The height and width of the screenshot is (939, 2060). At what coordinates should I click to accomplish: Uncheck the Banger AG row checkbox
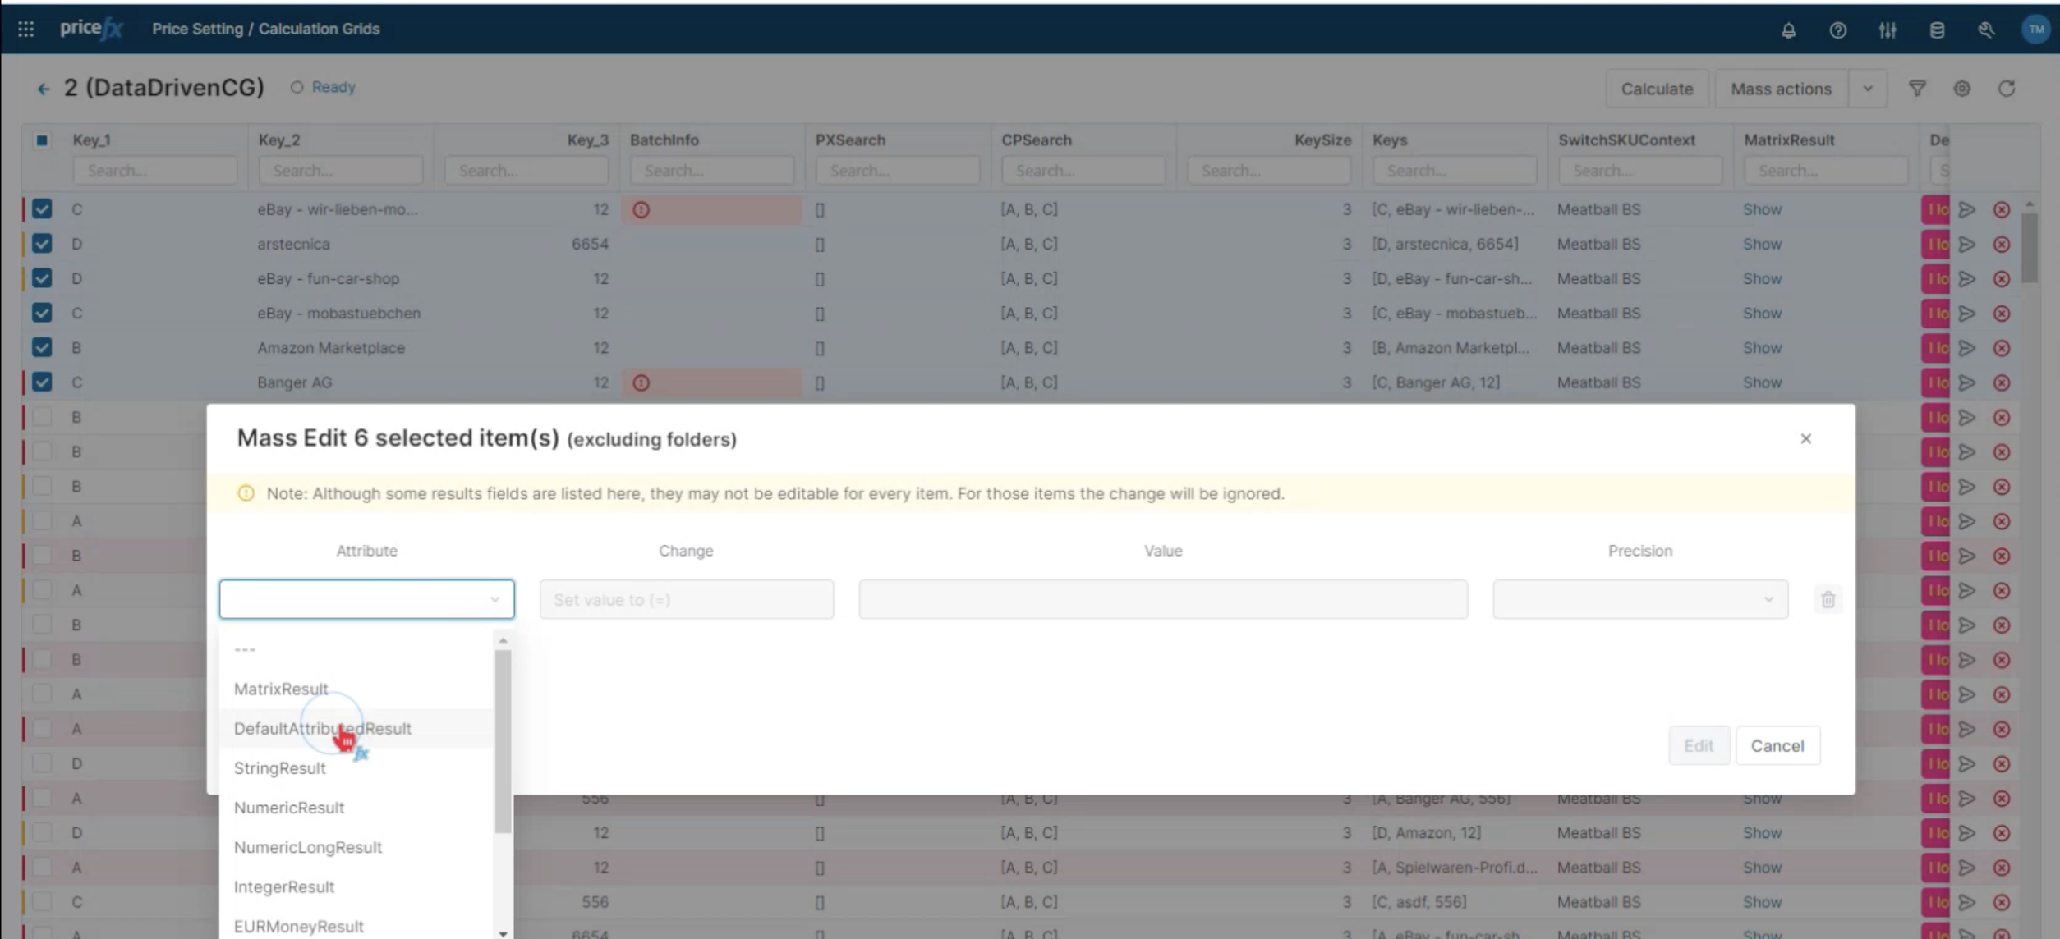coord(42,382)
